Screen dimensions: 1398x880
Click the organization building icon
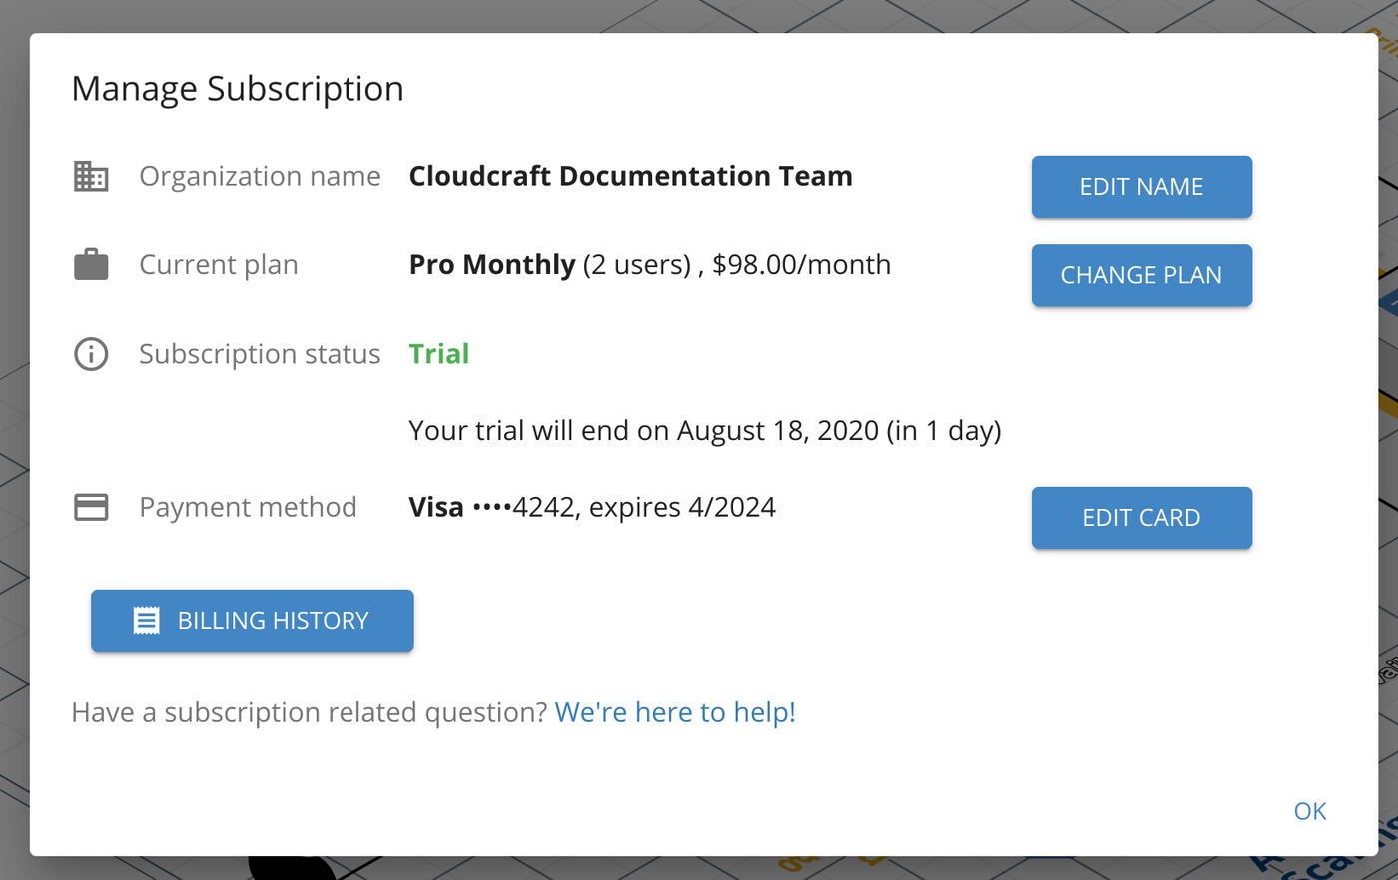91,176
